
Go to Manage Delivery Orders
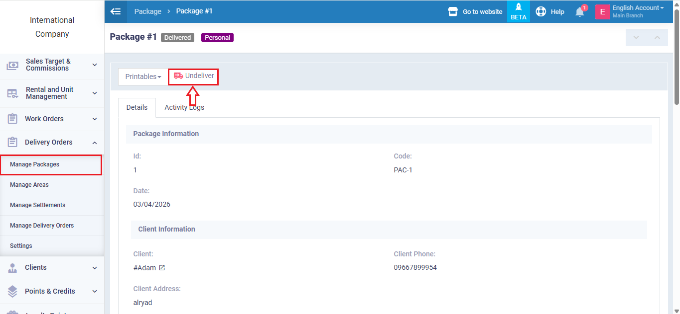point(42,226)
